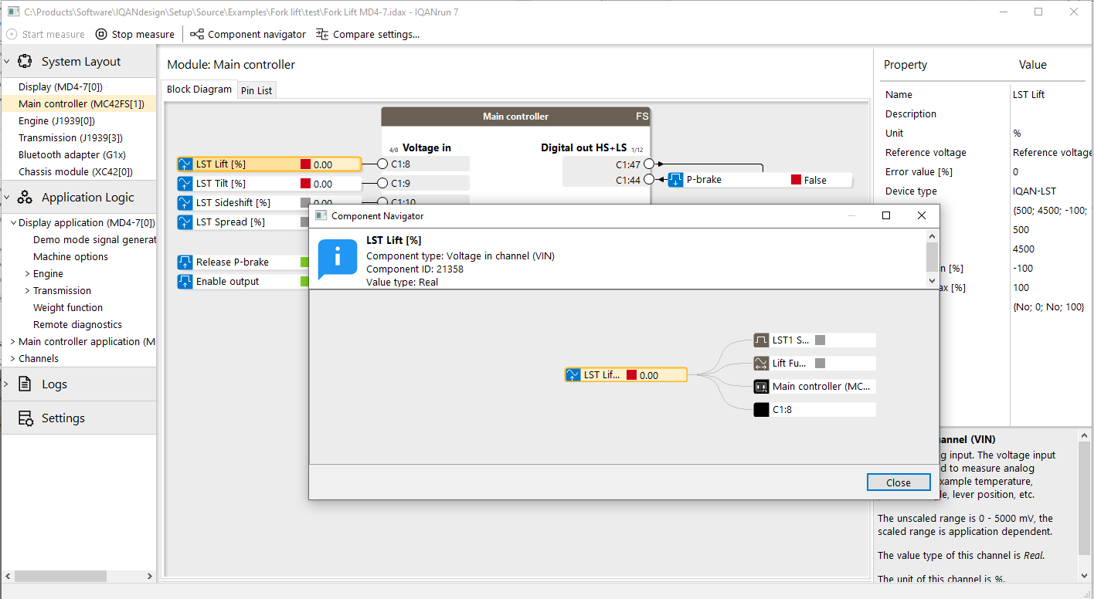Screen dimensions: 1094x599
Task: Click LST1 S... node icon in navigator
Action: 761,340
